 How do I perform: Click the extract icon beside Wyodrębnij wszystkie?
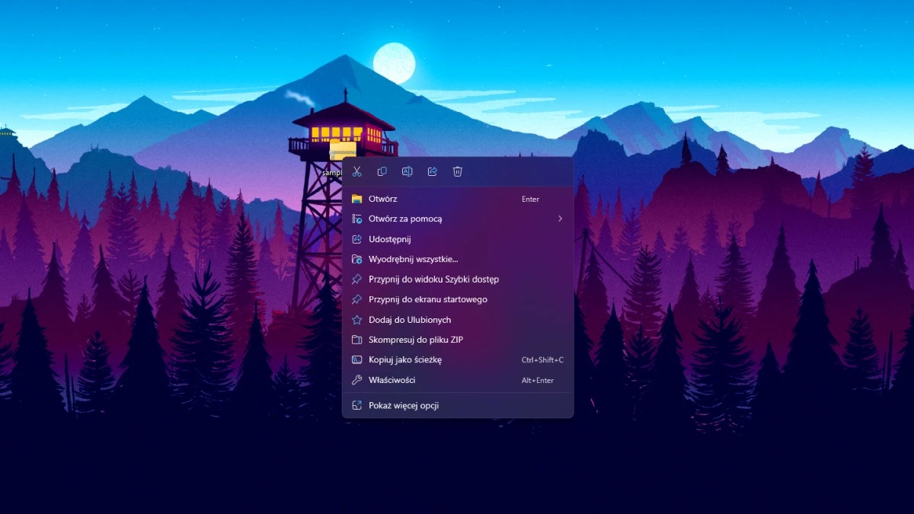coord(357,259)
